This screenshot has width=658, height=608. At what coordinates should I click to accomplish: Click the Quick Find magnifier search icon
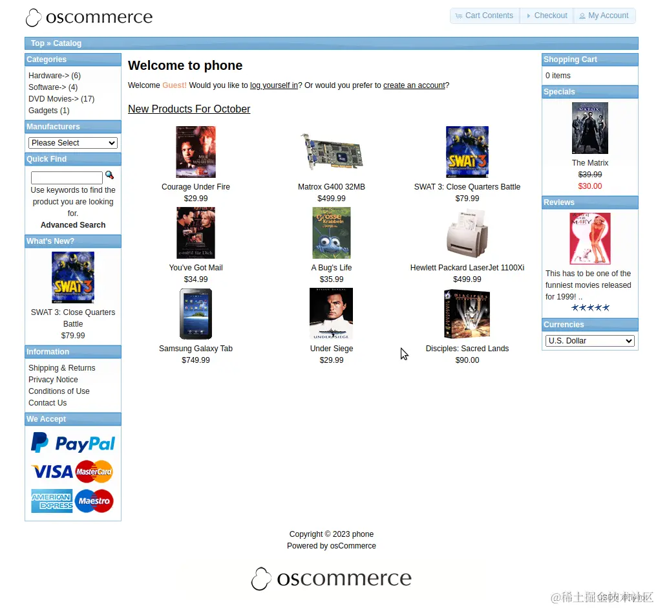point(109,175)
